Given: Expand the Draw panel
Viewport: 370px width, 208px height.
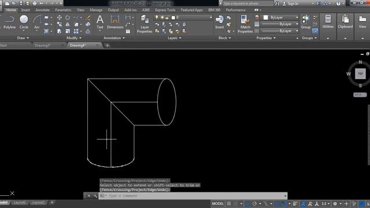Looking at the screenshot, I should click(23, 38).
